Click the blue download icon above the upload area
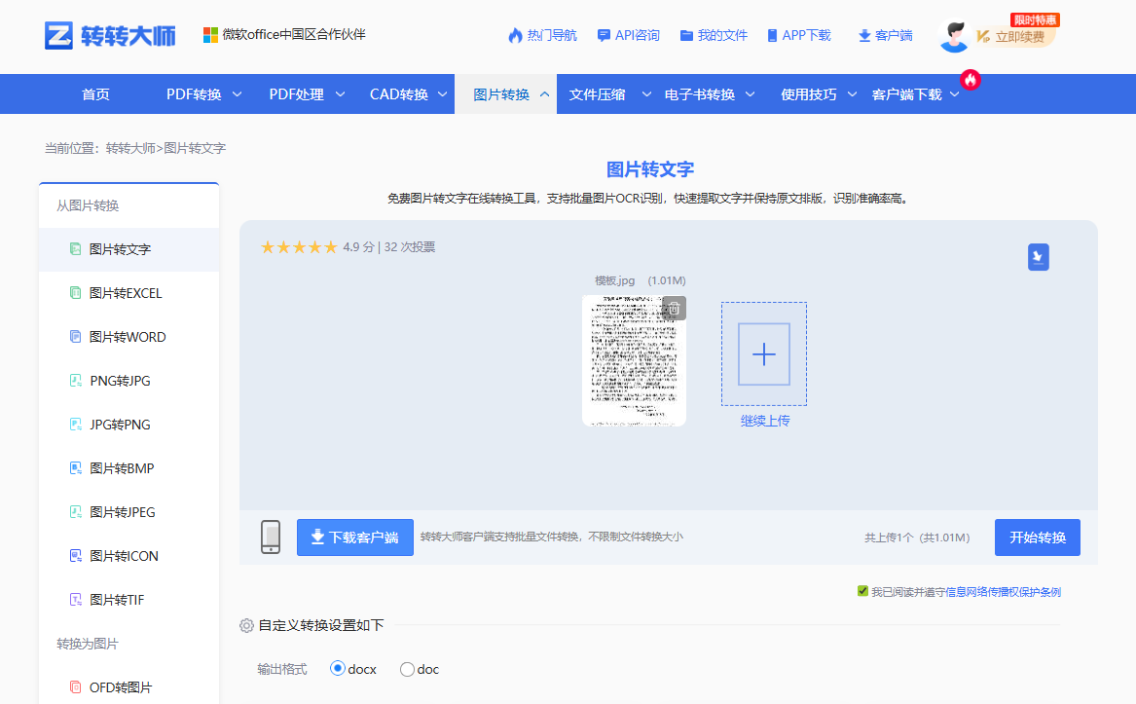The width and height of the screenshot is (1136, 704). tap(1038, 256)
